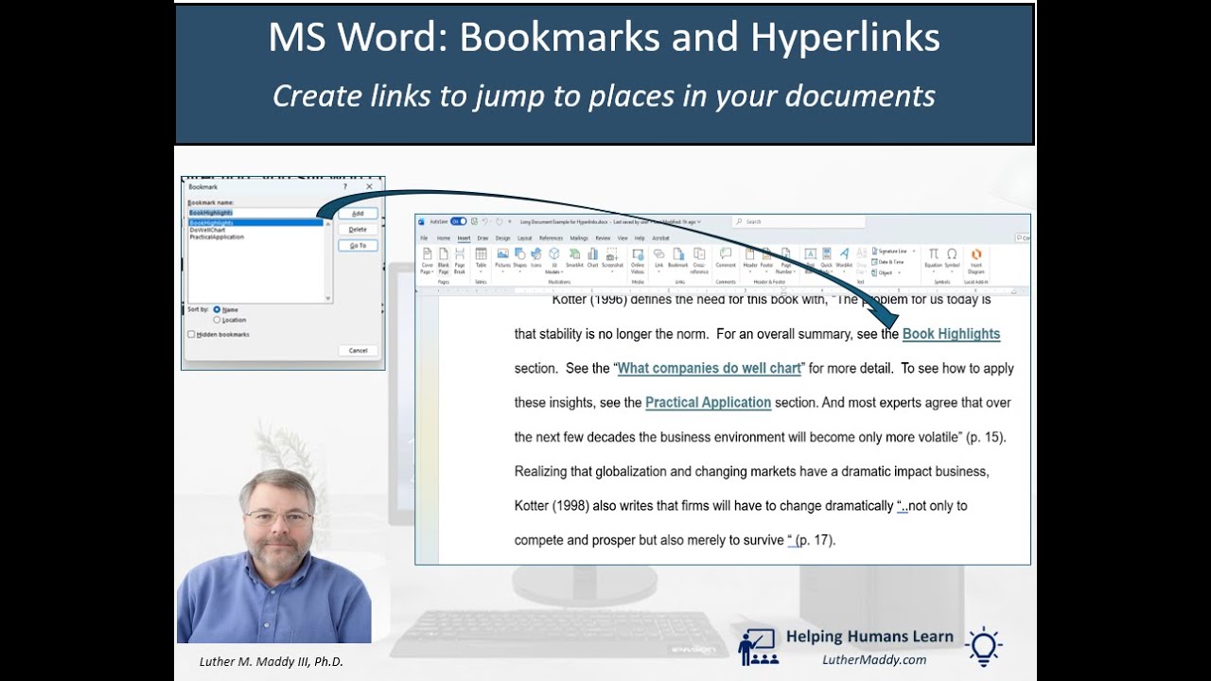This screenshot has height=681, width=1211.
Task: Open the Shapes gallery
Action: click(x=520, y=258)
